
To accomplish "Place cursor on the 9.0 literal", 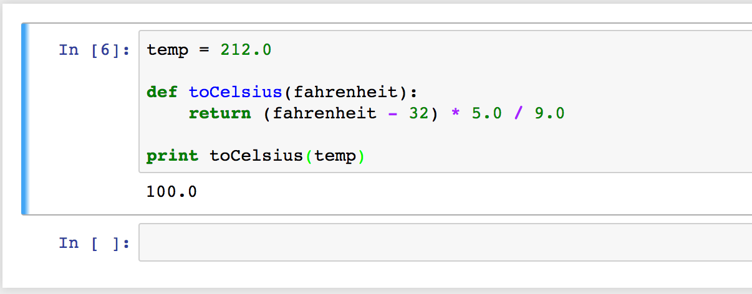I will point(549,113).
